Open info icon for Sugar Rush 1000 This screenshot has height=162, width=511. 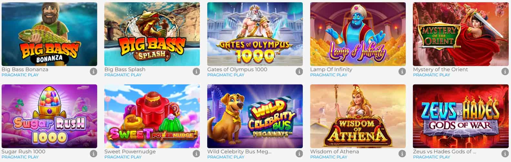coord(93,154)
